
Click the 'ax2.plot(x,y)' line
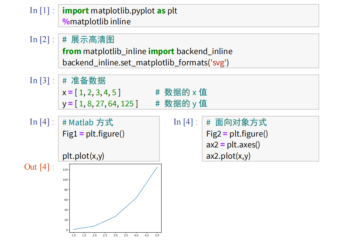228,156
